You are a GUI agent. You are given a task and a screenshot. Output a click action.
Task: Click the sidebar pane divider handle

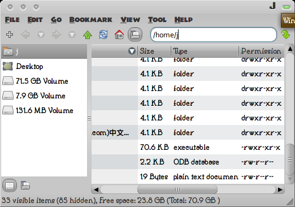coord(89,118)
